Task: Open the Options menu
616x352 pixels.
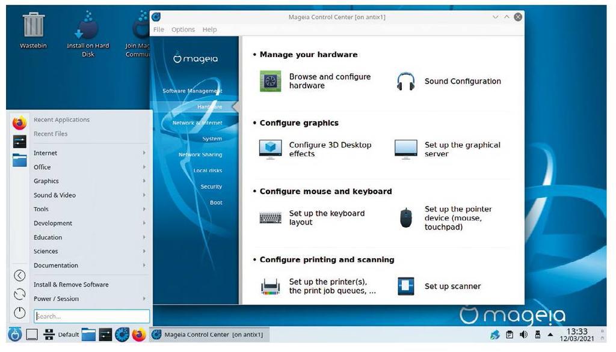Action: 183,29
